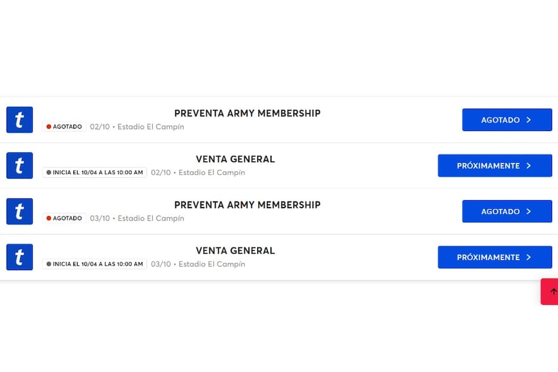Toggle the AGOTADO badge under Preventa Army Membership 02/10
This screenshot has width=558, height=372.
64,127
